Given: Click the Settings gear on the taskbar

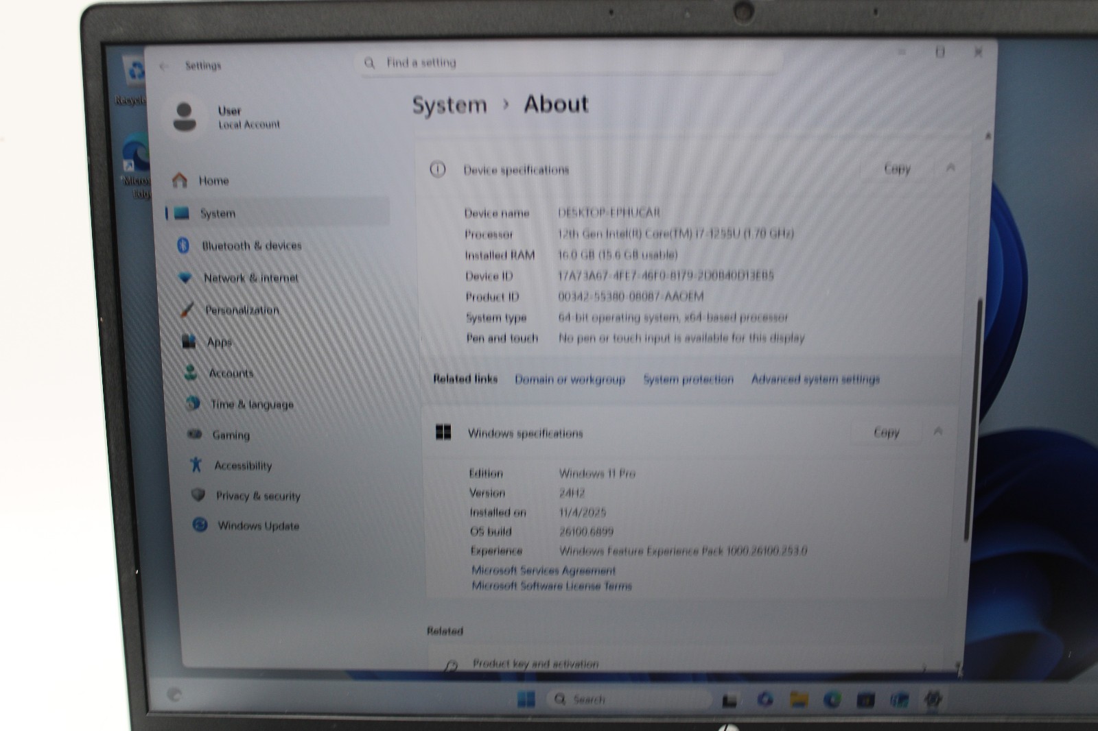Looking at the screenshot, I should [x=932, y=699].
